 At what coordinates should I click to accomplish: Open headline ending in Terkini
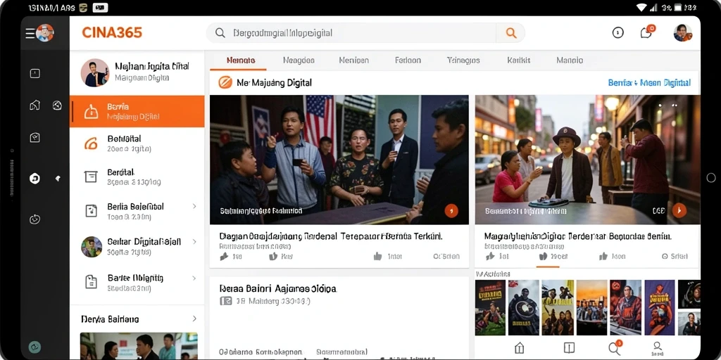point(331,236)
